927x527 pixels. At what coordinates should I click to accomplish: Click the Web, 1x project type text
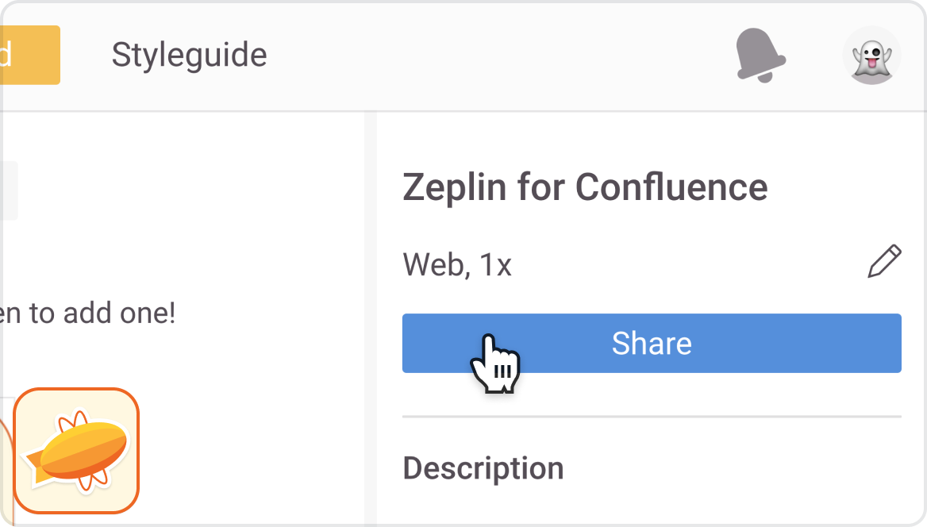tap(457, 264)
